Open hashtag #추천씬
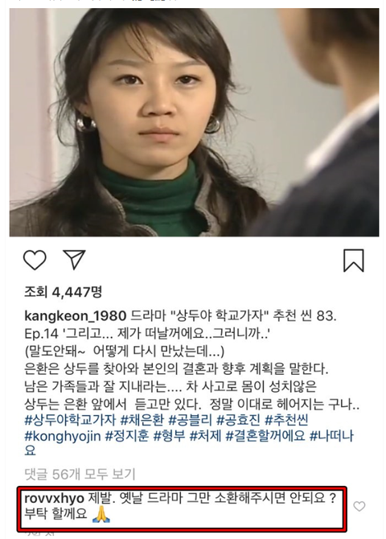The width and height of the screenshot is (386, 539). click(x=286, y=420)
